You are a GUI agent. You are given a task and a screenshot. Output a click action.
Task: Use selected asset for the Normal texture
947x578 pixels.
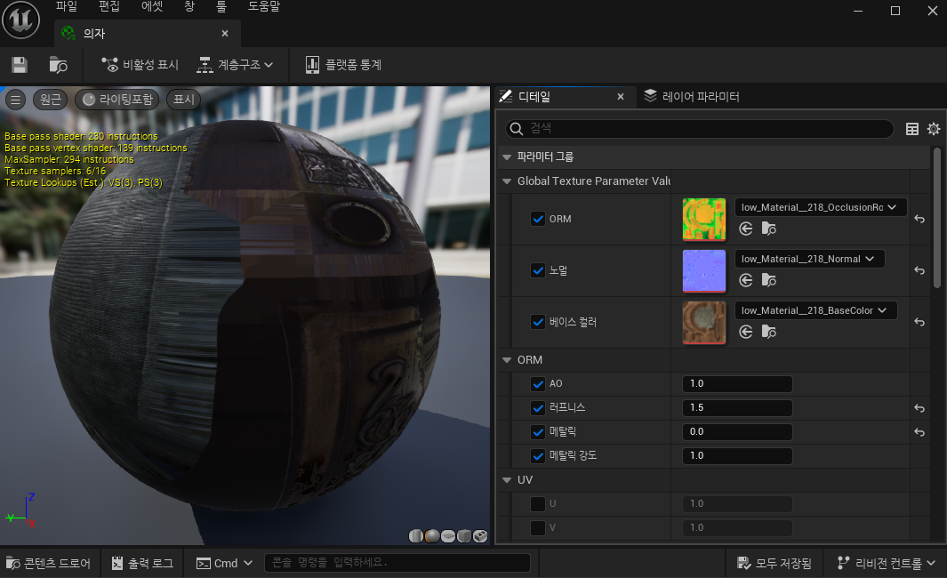746,281
